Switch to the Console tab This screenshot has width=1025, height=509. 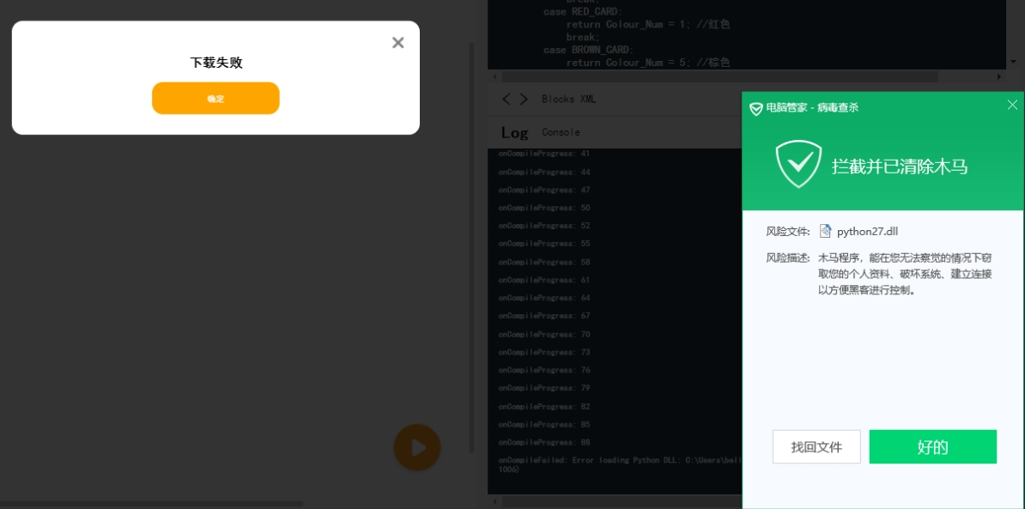561,132
